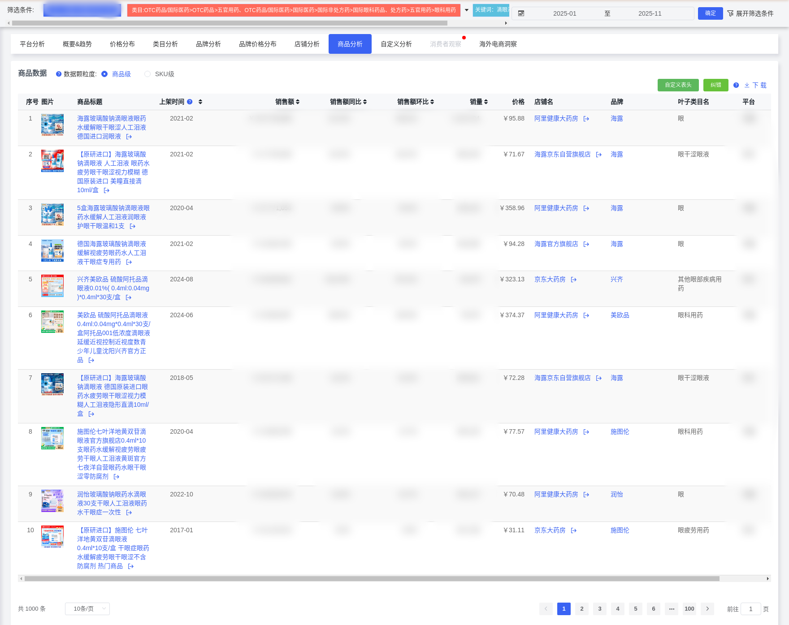Viewport: 789px width, 625px height.
Task: Click the green 自定义表头 button
Action: pos(678,85)
